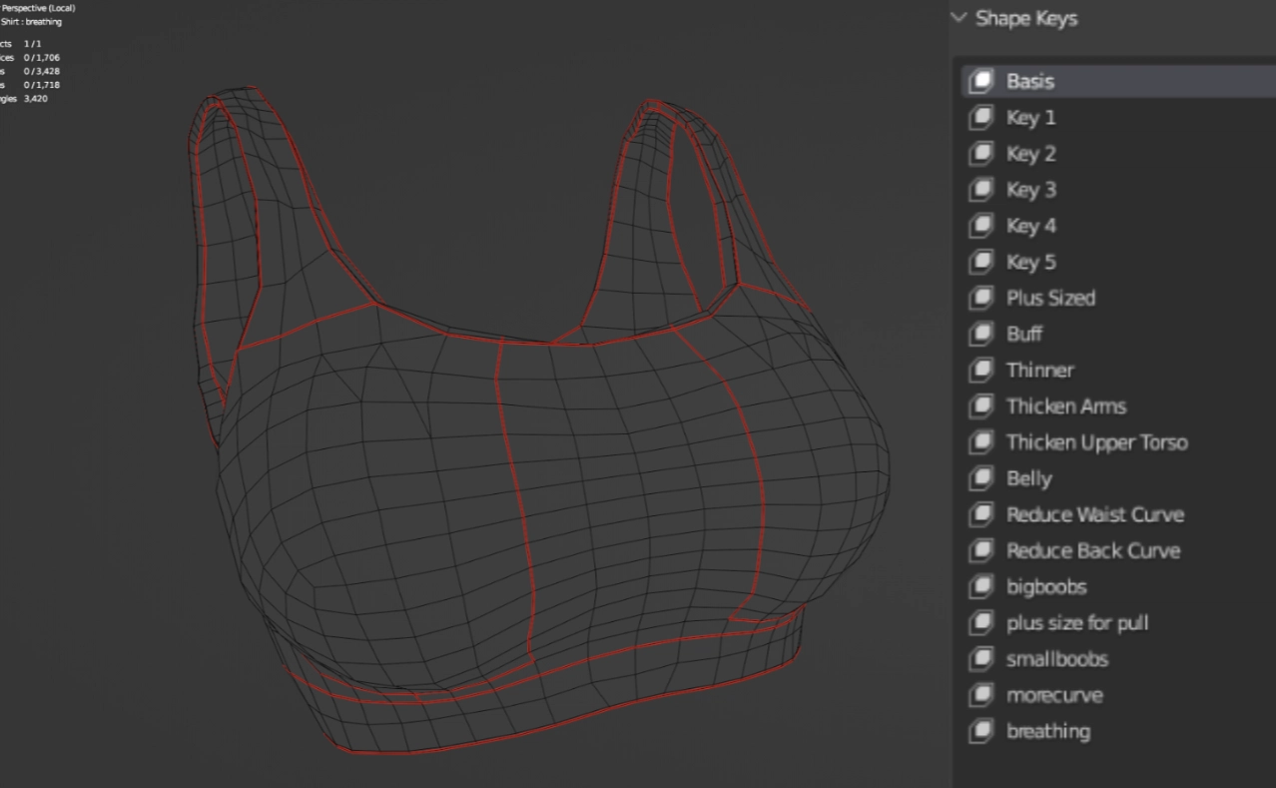
Task: Pick the Key 5 label in list
Action: [x=1030, y=262]
